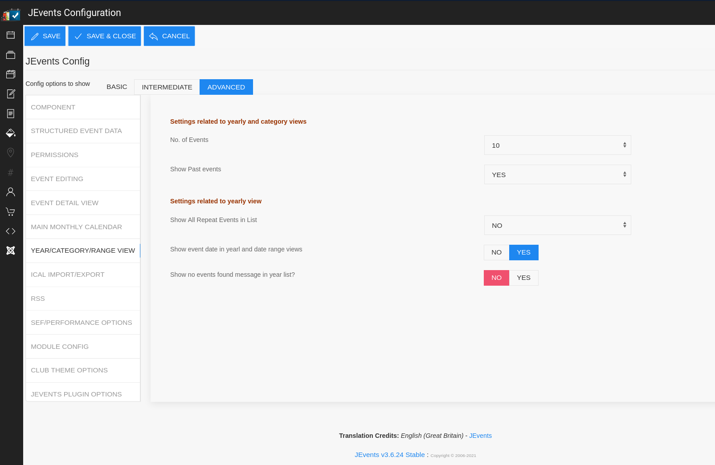The image size is (715, 465).
Task: Click the 'Config options to show' label
Action: coord(57,84)
